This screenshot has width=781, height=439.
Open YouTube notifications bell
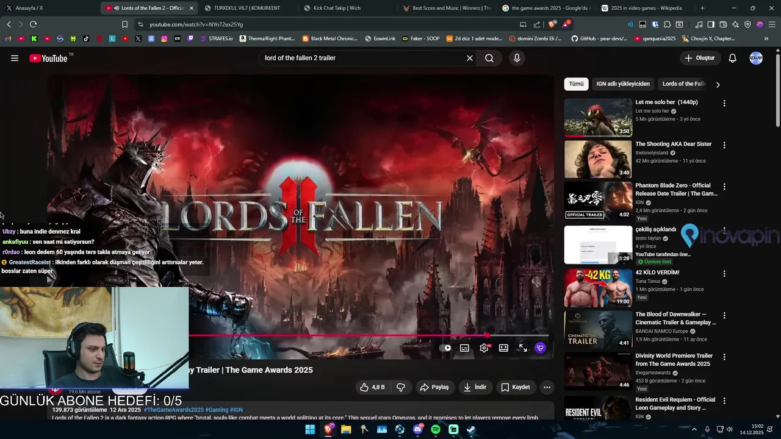pos(733,58)
